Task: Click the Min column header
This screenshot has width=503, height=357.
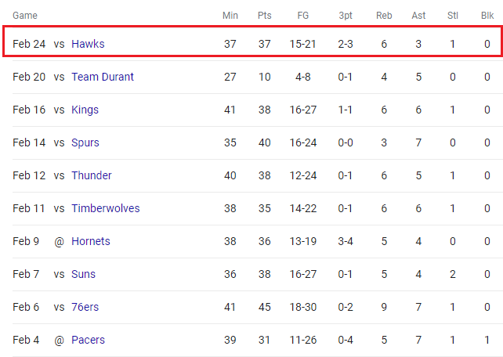Action: coord(230,16)
